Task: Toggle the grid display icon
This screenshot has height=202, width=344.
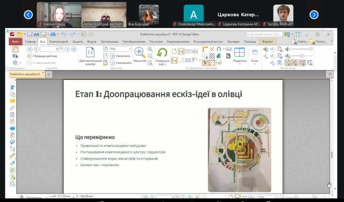Action: click(205, 56)
